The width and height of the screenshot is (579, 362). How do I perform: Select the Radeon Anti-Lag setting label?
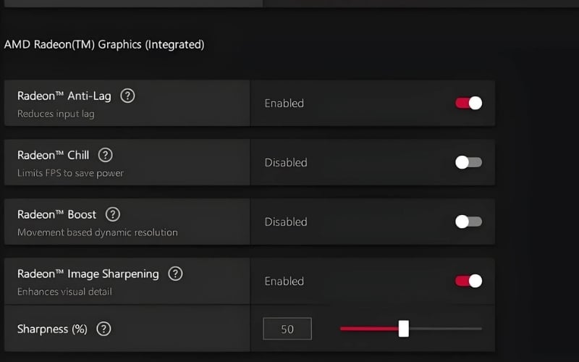(64, 96)
